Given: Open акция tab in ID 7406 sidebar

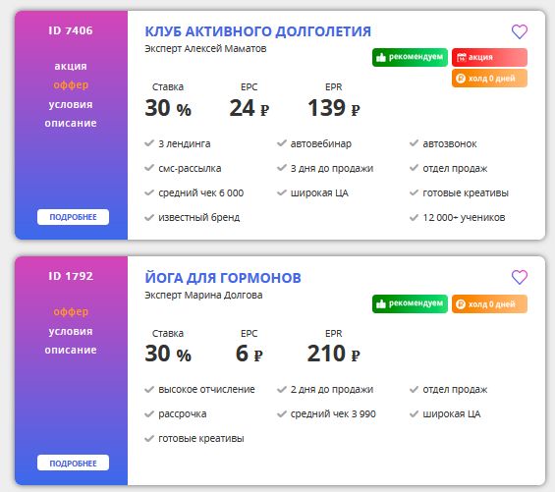Looking at the screenshot, I should pyautogui.click(x=71, y=66).
